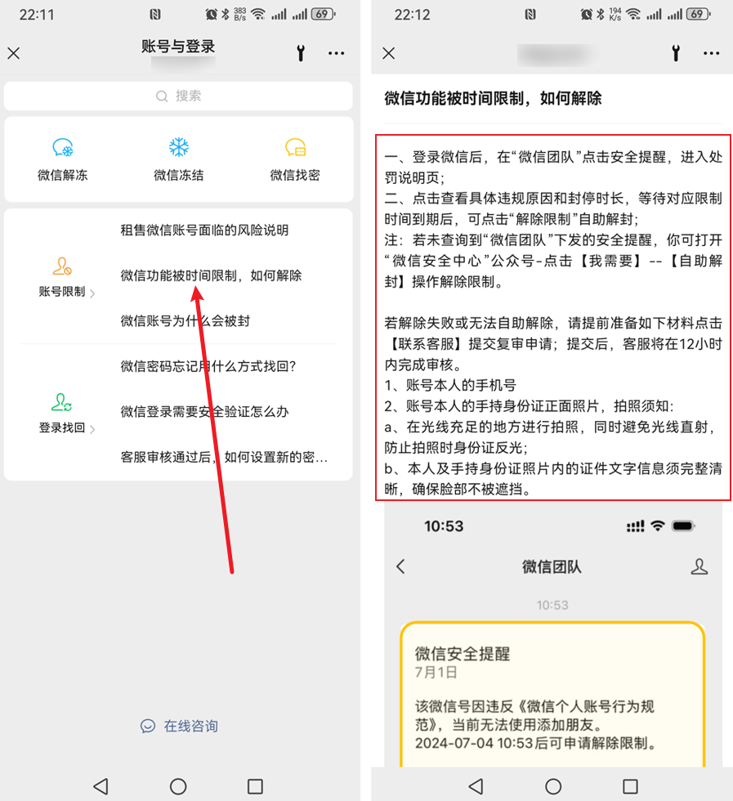Tap battery indicator on left status bar
This screenshot has height=801, width=733.
tap(324, 15)
